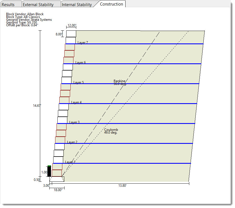Pick the Layer 4 label
This screenshot has height=208, width=235.
point(76,102)
